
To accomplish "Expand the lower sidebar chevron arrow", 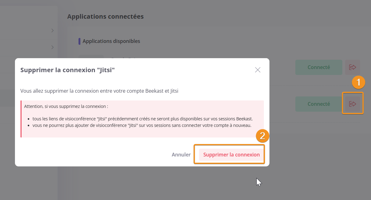I will pos(52,47).
